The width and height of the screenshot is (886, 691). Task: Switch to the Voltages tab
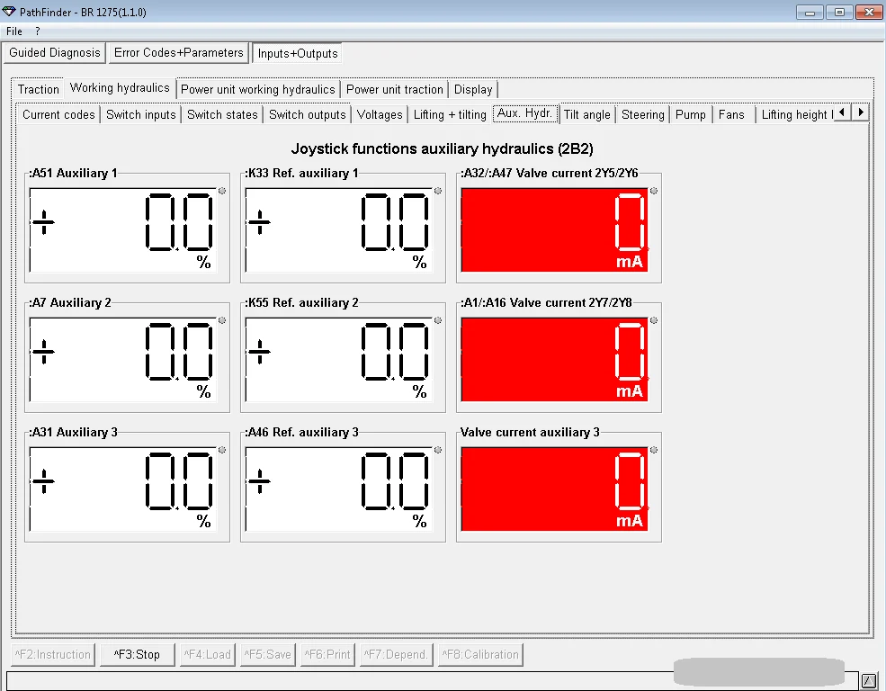coord(379,114)
